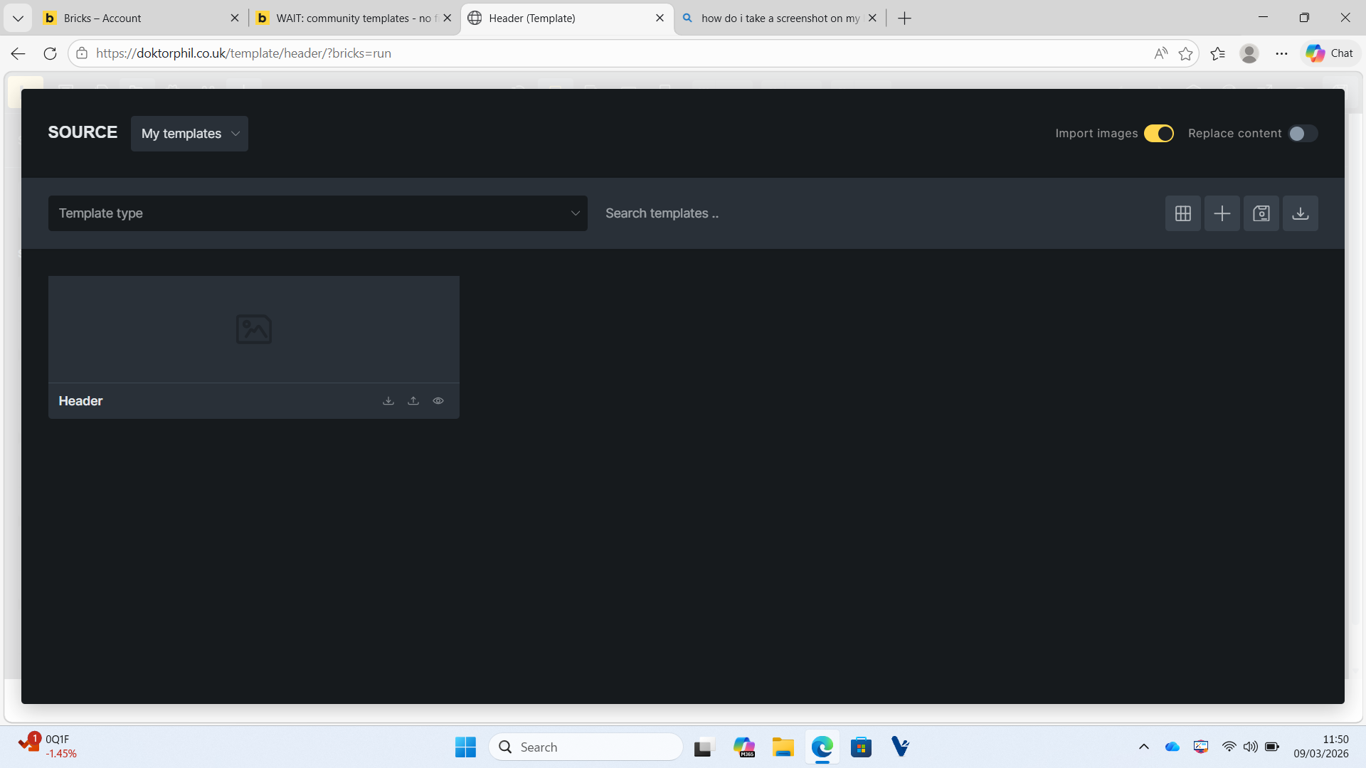Open Edge settings and more menu

[1281, 53]
